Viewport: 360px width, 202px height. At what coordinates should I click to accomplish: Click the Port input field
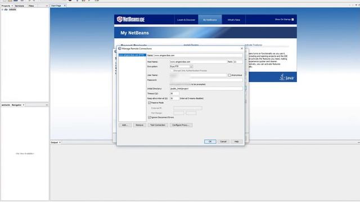point(237,62)
